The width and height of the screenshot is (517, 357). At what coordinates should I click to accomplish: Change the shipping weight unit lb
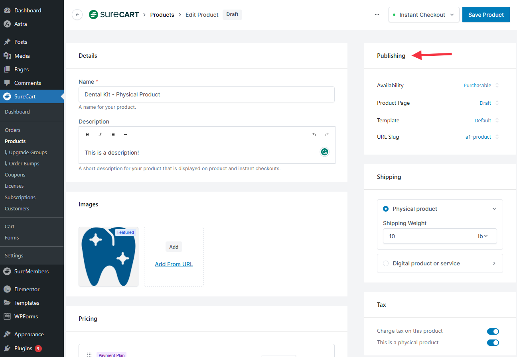tap(483, 236)
